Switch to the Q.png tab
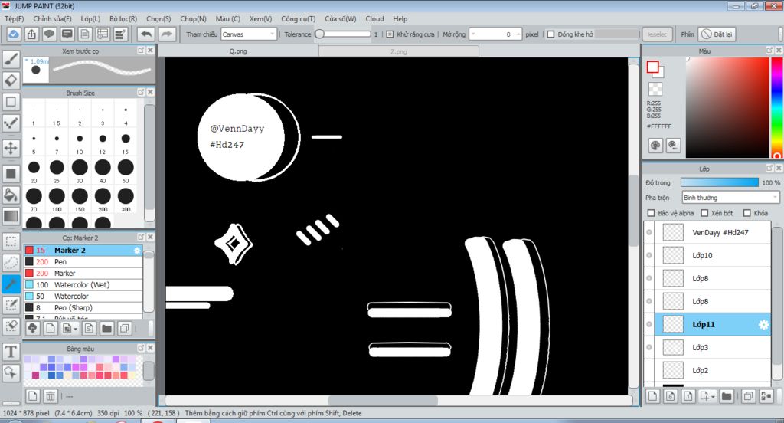Screen dimensions: 784x423 pyautogui.click(x=238, y=51)
